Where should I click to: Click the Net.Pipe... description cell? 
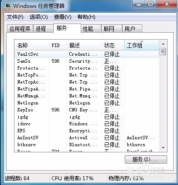83,89
